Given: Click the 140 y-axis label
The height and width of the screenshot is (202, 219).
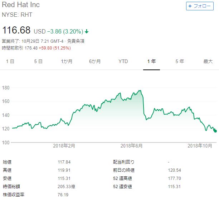Looking at the screenshot, I should (x=6, y=115).
